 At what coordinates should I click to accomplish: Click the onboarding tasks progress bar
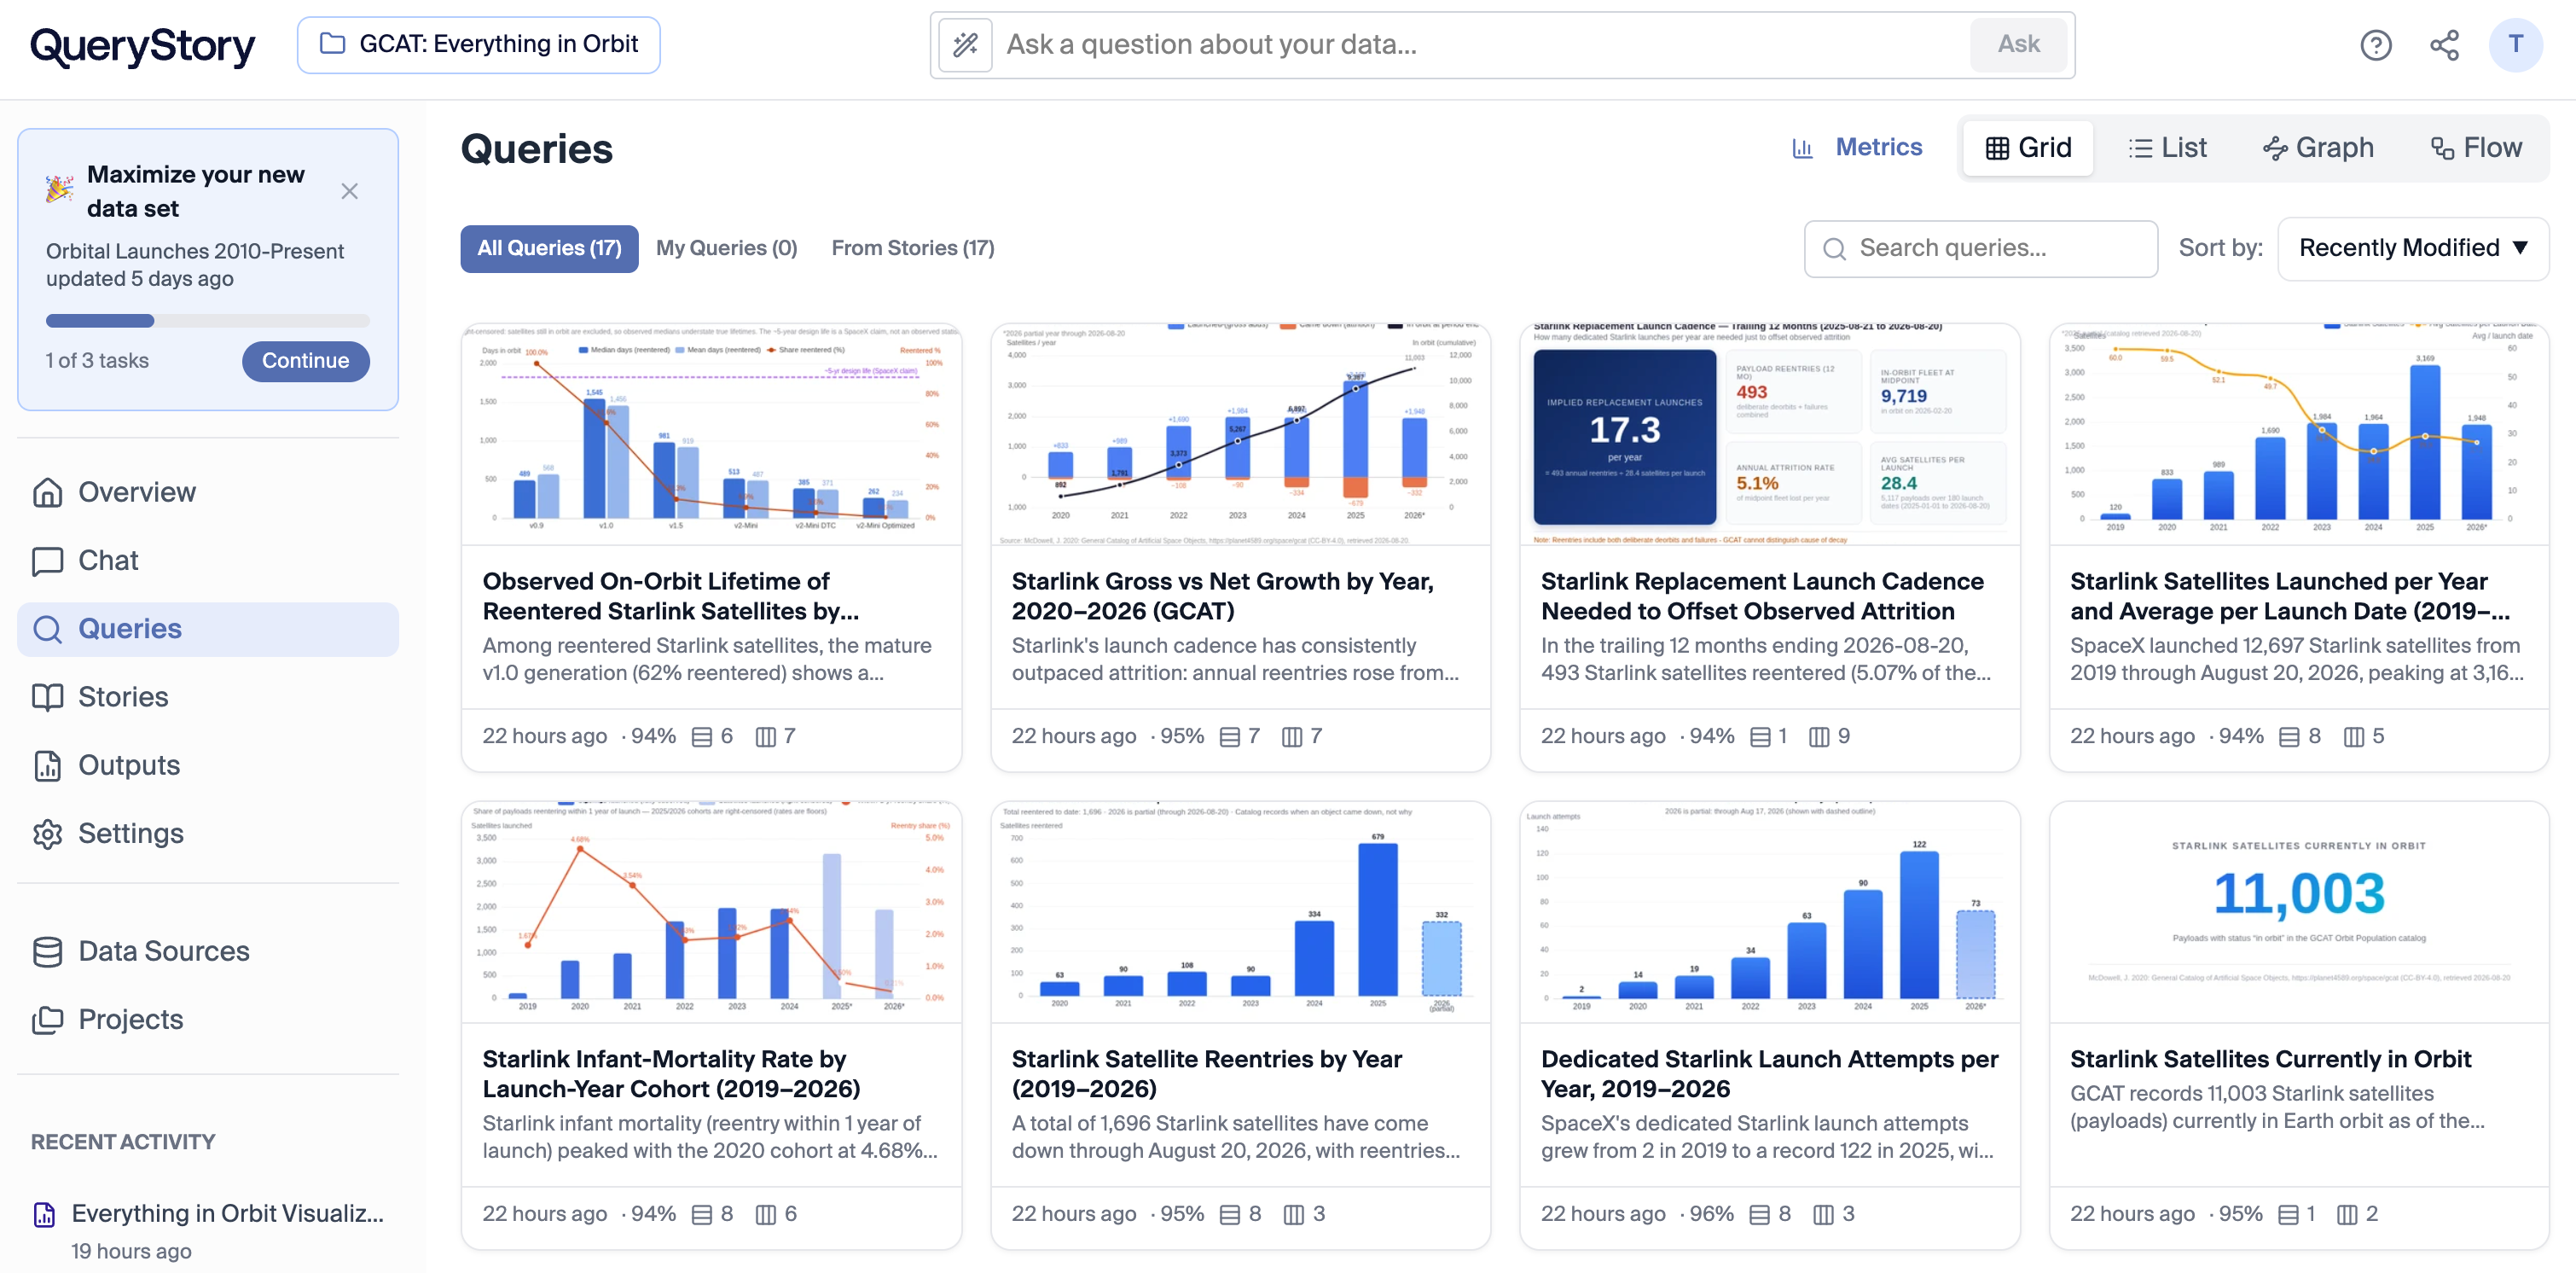point(208,321)
